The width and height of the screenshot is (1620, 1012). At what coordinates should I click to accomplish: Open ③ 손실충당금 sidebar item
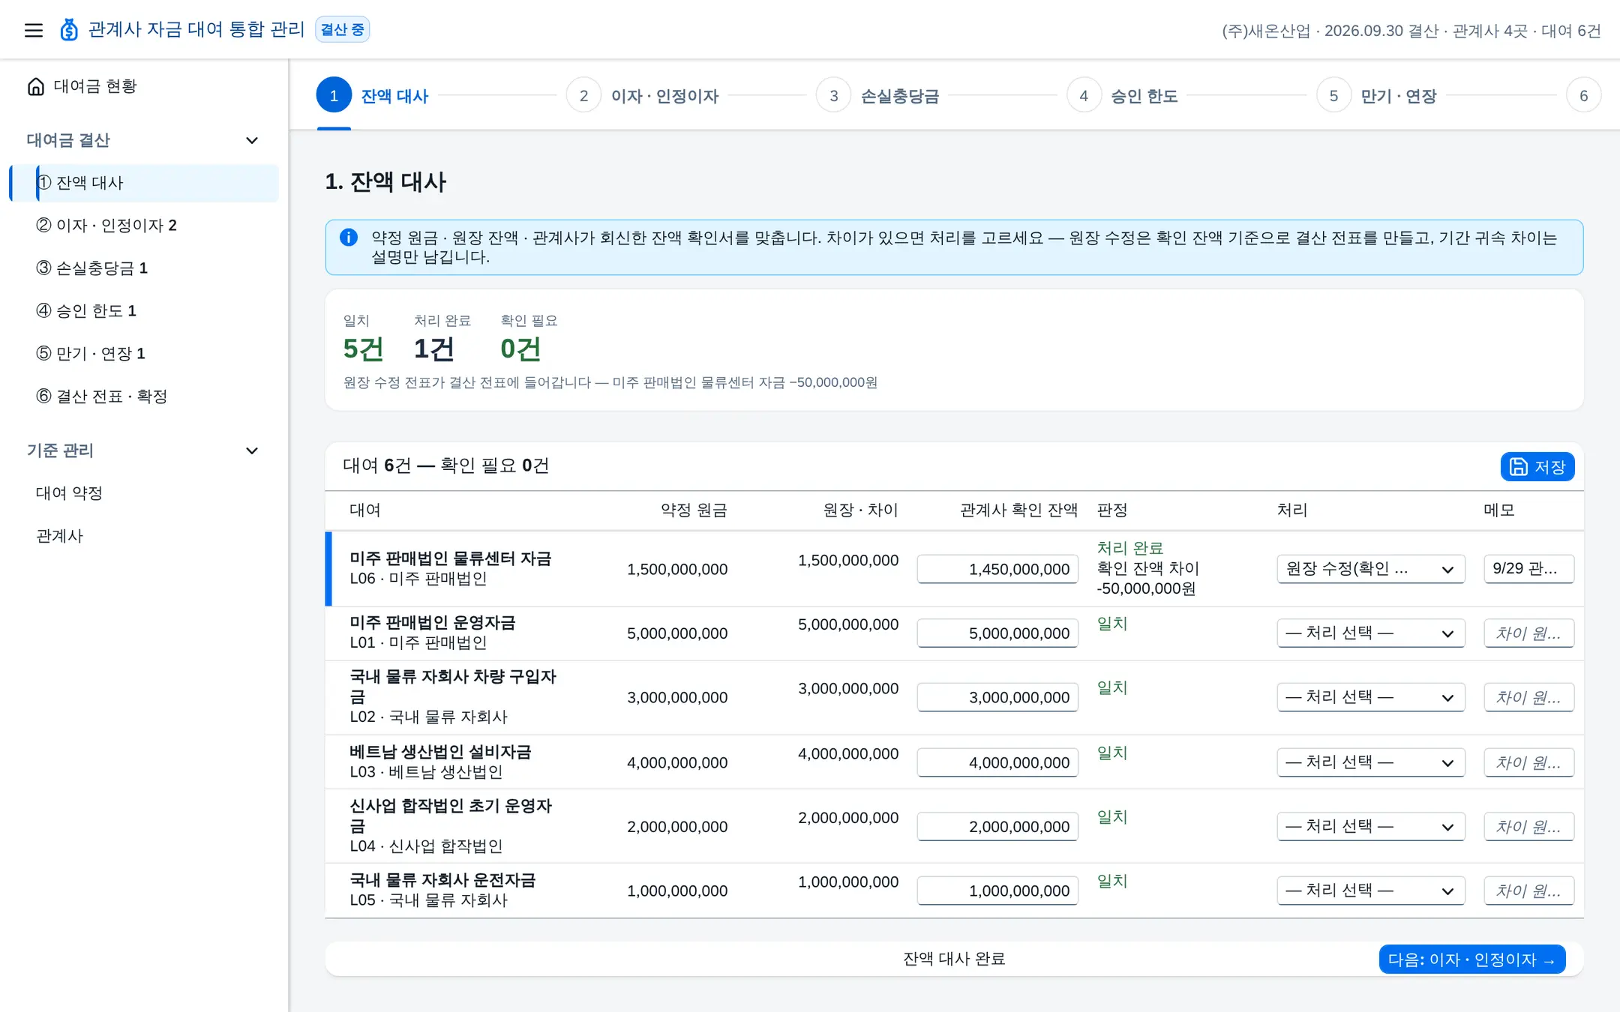[144, 268]
